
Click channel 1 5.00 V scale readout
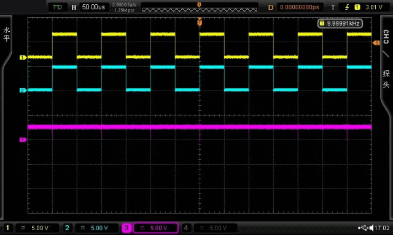[x=40, y=228]
